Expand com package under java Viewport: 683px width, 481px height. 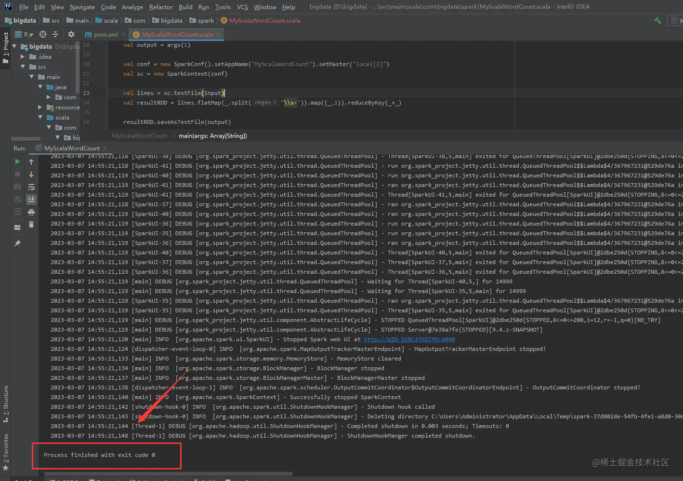49,97
